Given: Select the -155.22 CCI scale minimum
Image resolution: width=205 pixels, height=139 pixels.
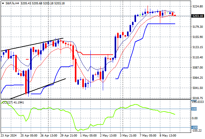Looking at the screenshot, I should click(197, 130).
